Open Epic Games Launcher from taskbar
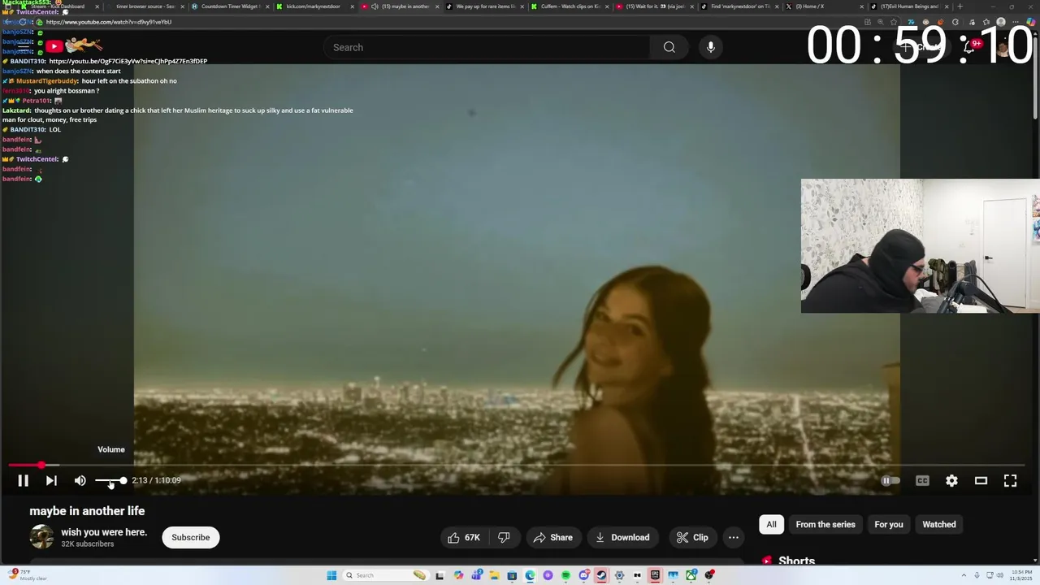Screen dimensions: 1040x585 (655, 575)
